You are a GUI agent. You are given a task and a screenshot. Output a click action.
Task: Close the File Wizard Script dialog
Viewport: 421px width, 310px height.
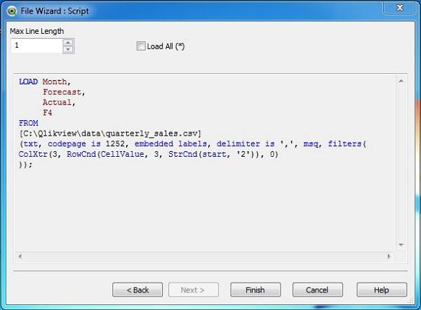(399, 8)
